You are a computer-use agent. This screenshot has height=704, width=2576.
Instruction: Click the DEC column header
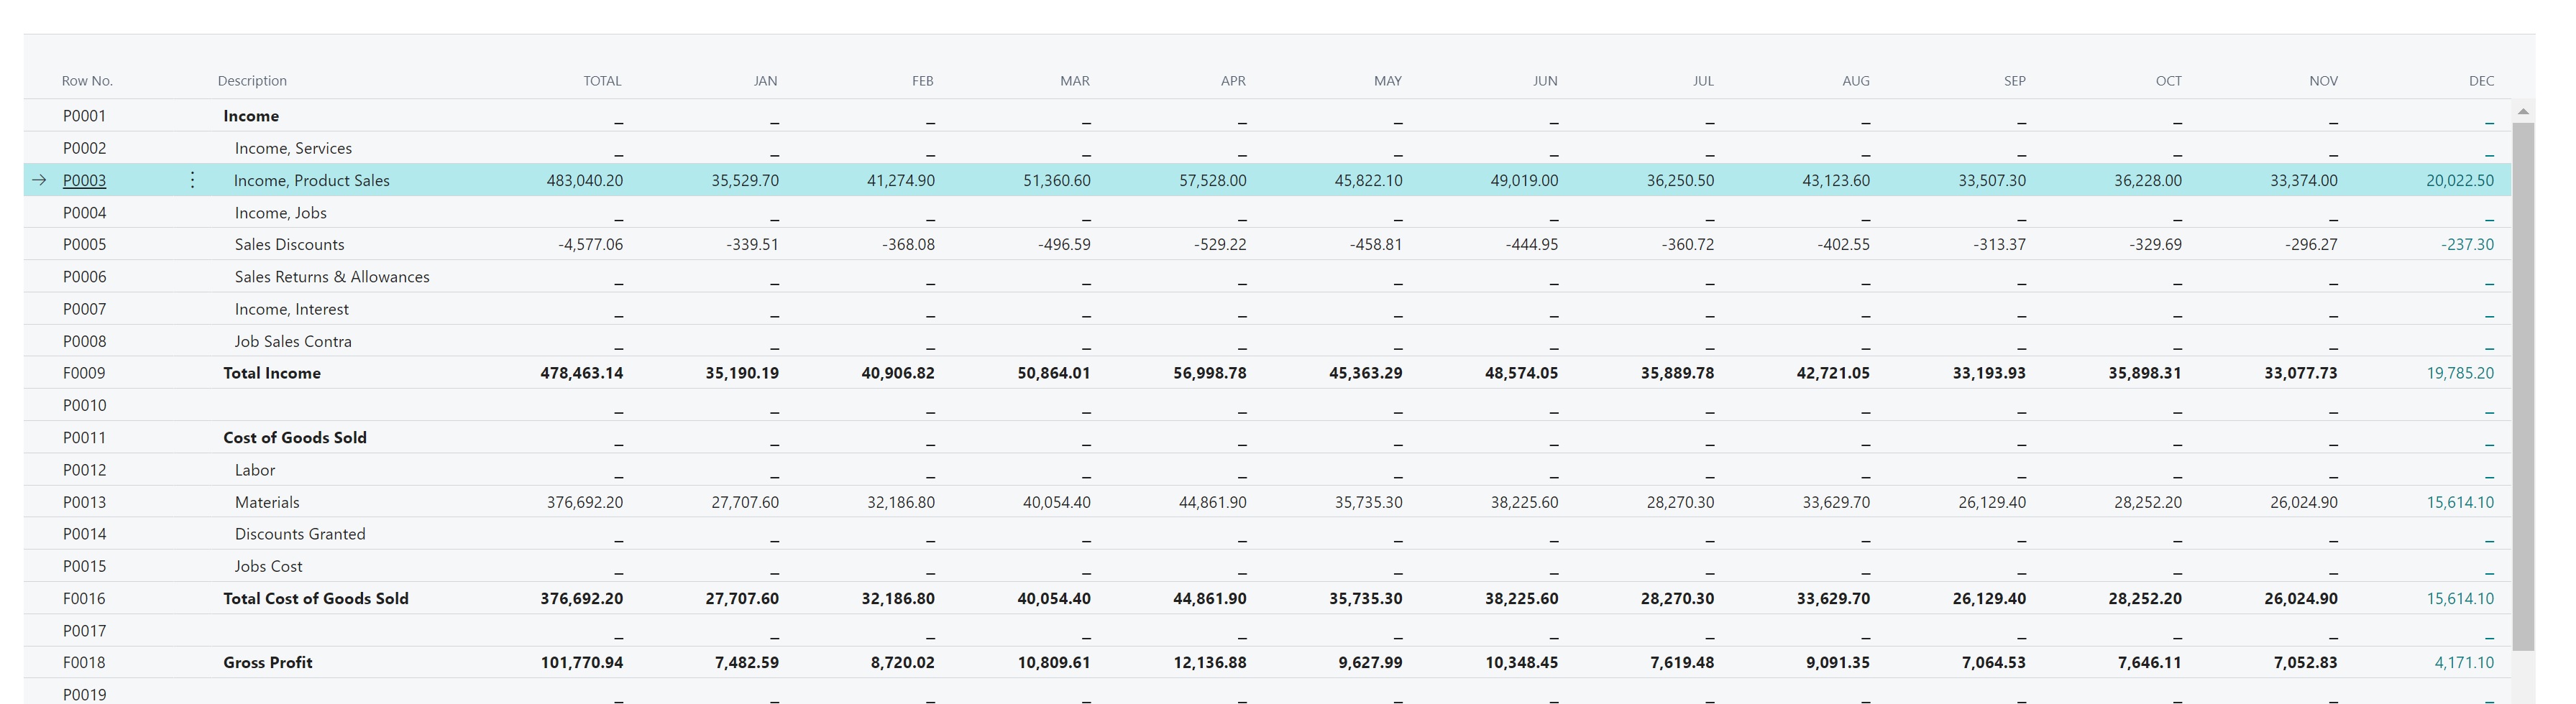coord(2482,80)
